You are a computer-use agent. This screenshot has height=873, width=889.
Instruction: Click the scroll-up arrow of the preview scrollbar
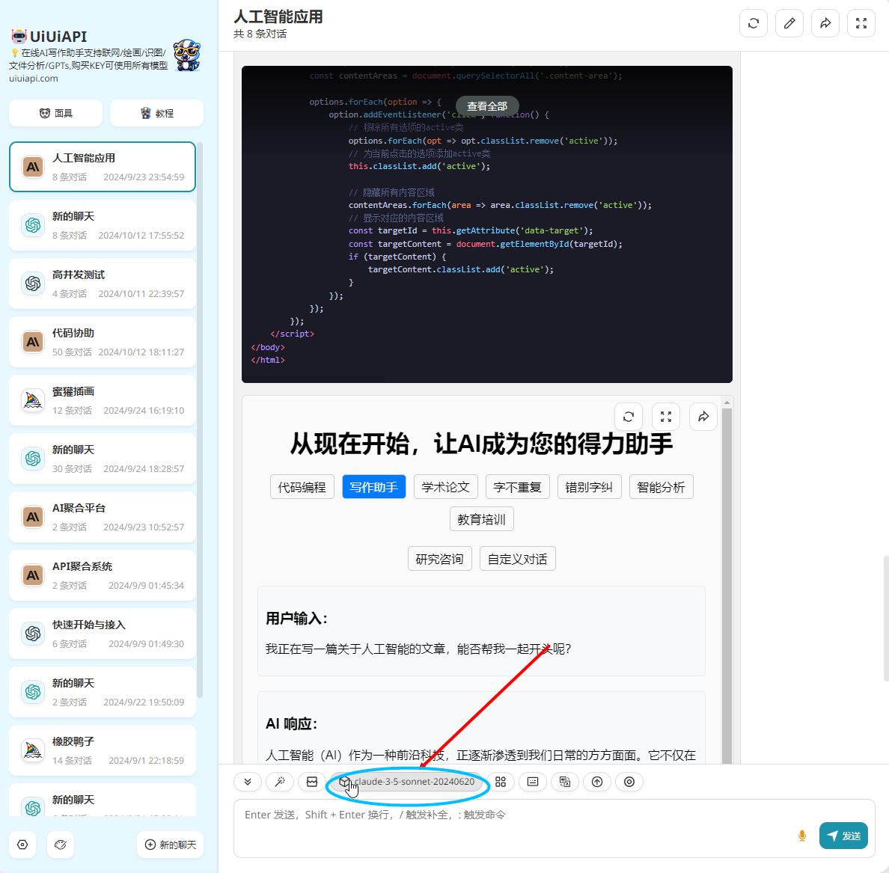(x=727, y=402)
